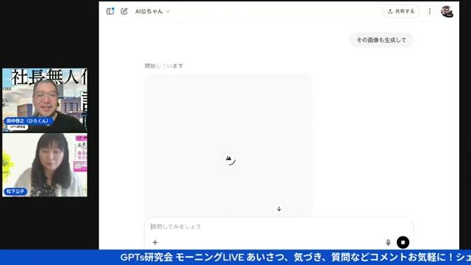This screenshot has height=265, width=471.
Task: Click the GPTs研究会 モーニングLIVE ticker banner
Action: 235,257
